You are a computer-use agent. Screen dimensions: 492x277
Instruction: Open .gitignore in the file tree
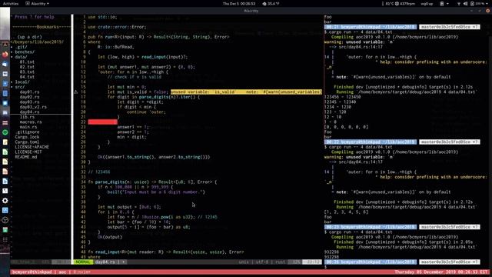coord(27,132)
